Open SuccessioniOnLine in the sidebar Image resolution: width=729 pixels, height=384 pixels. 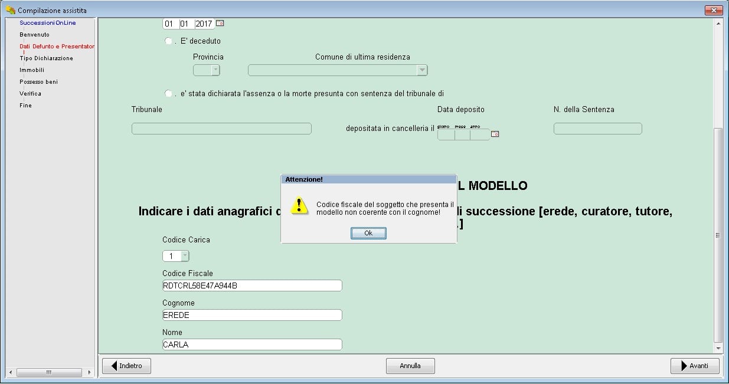[x=47, y=22]
